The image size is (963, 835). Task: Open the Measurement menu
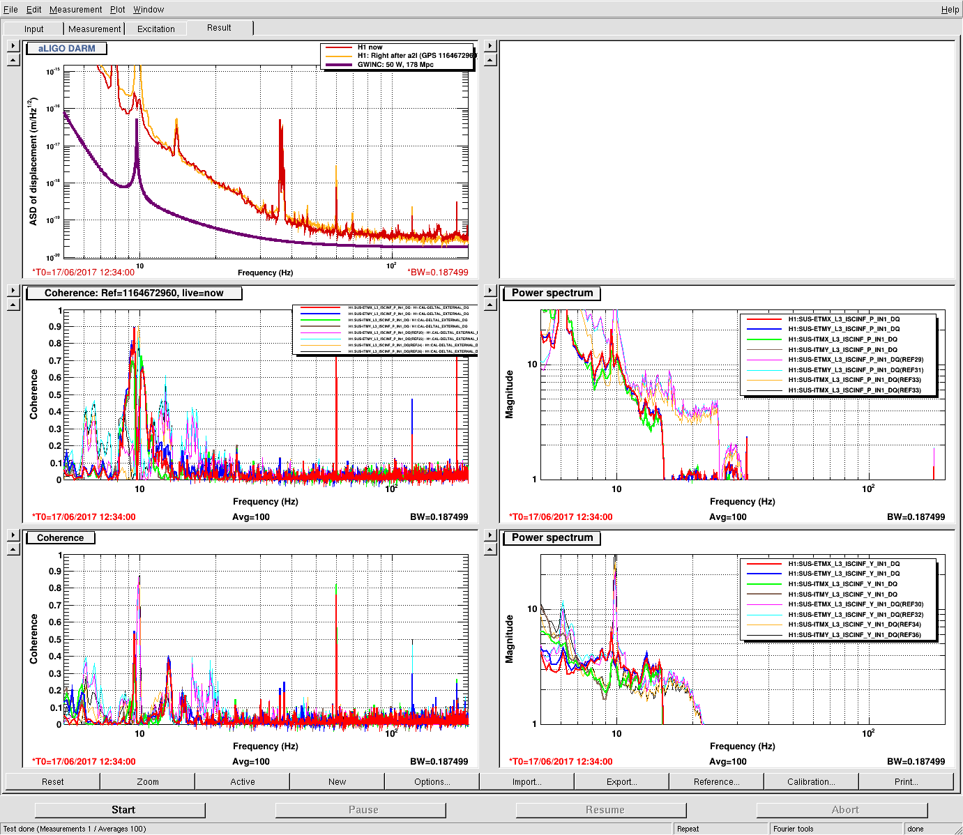pos(76,9)
